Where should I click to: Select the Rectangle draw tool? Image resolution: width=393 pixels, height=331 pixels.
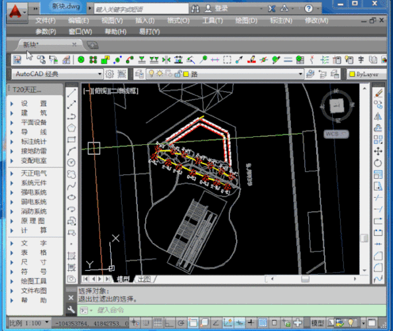pyautogui.click(x=72, y=140)
